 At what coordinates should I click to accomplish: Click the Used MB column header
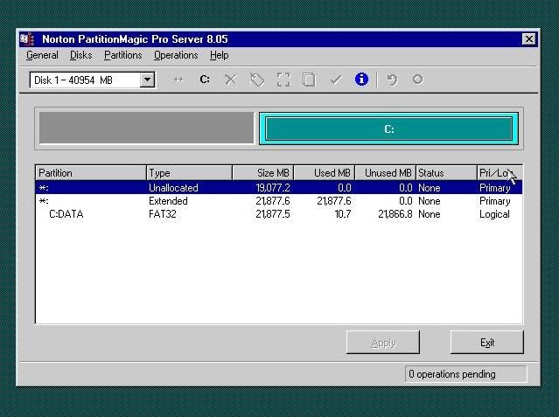tap(324, 173)
